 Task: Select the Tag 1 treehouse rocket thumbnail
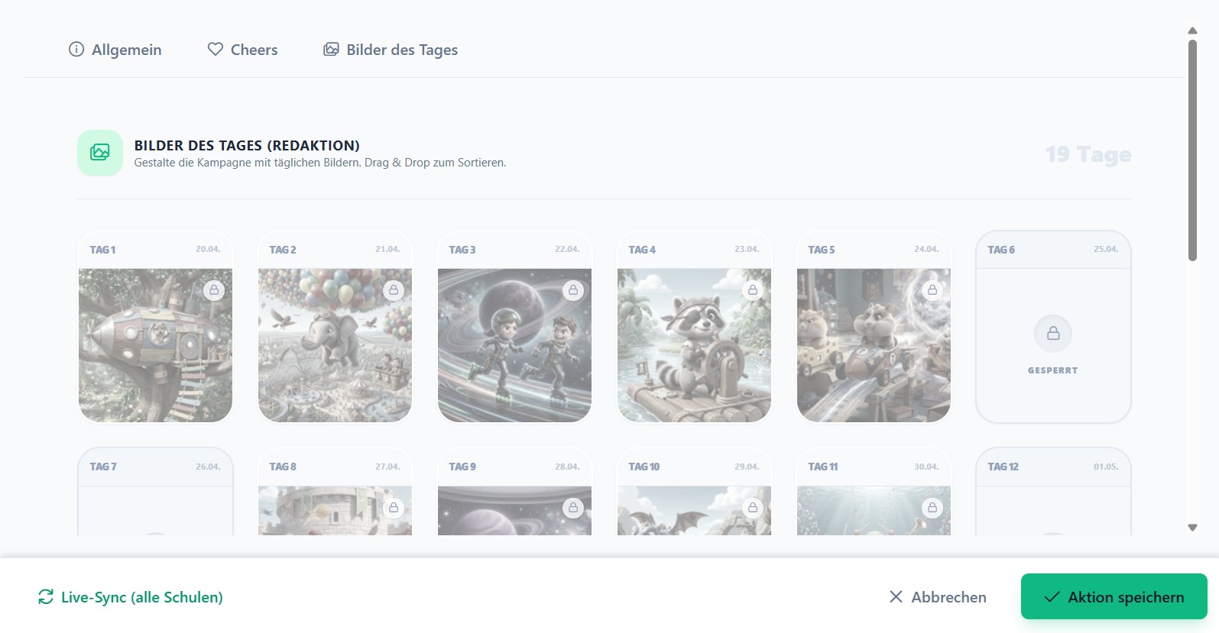(155, 345)
